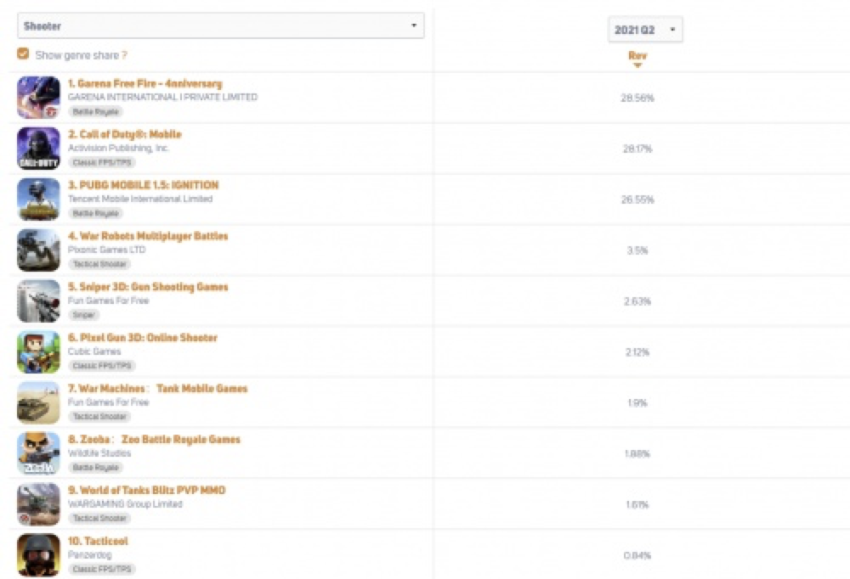The width and height of the screenshot is (850, 579).
Task: Click the Sniper tag under Sniper 3D
Action: coord(83,315)
